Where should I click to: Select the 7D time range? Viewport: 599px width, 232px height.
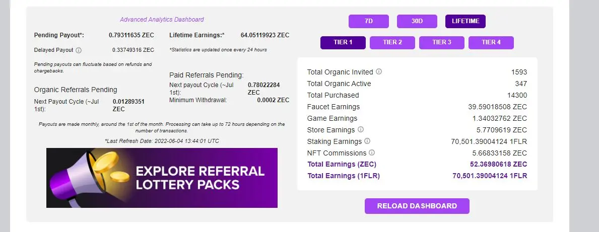[369, 21]
